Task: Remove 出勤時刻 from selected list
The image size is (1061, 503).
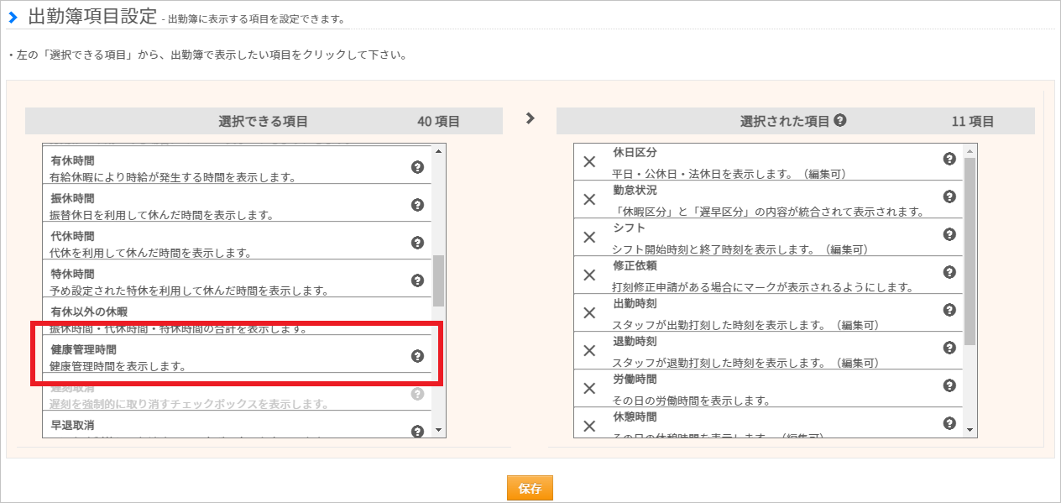Action: point(589,312)
